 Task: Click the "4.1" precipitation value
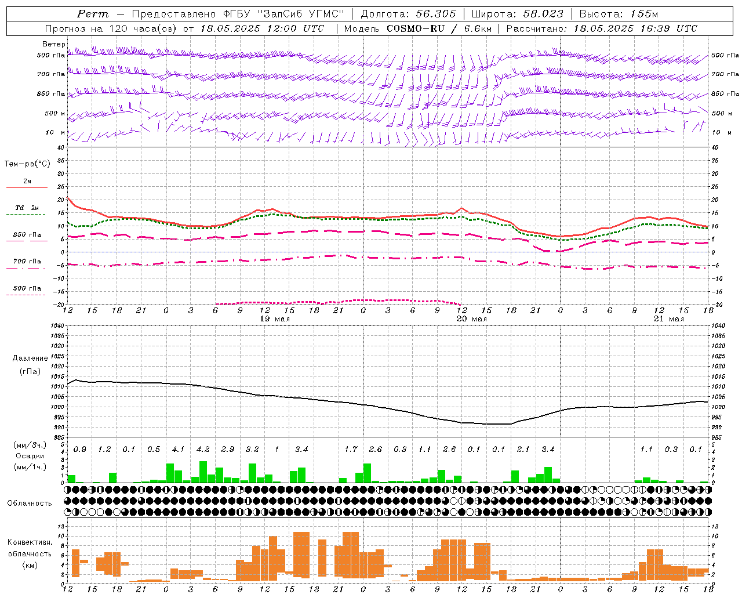pos(178,450)
